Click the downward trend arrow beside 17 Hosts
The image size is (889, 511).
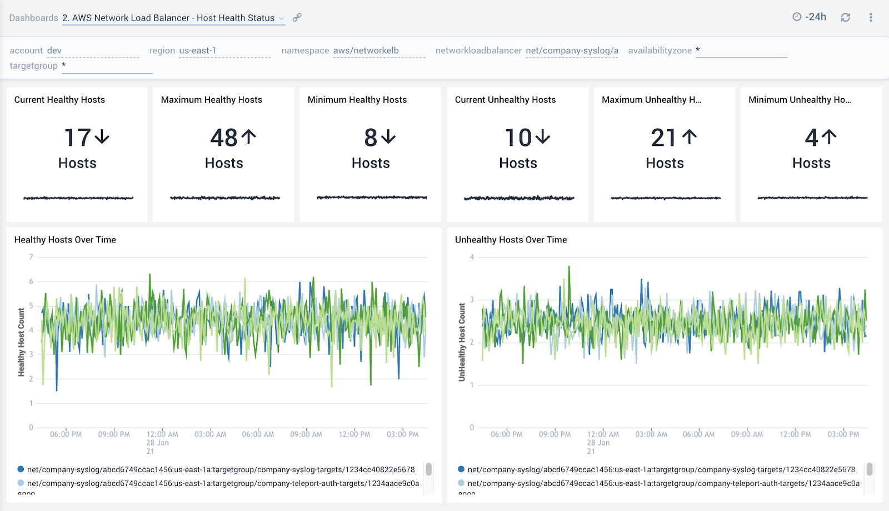102,138
